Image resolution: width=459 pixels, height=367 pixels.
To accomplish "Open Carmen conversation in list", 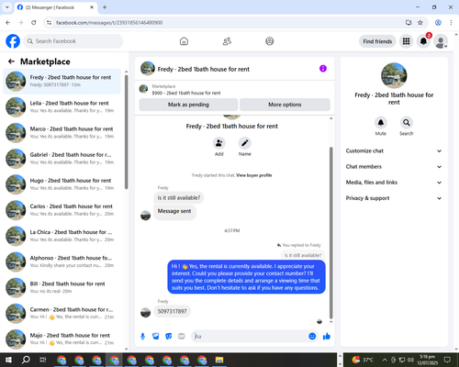I will point(62,313).
